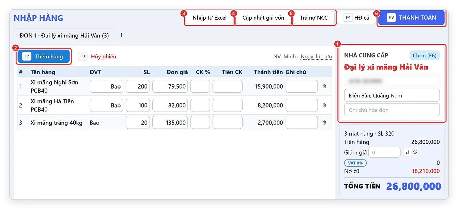Click Ghi chú field for Xi măng trắng 40kg
Image resolution: width=458 pixels, height=209 pixels.
[302, 122]
